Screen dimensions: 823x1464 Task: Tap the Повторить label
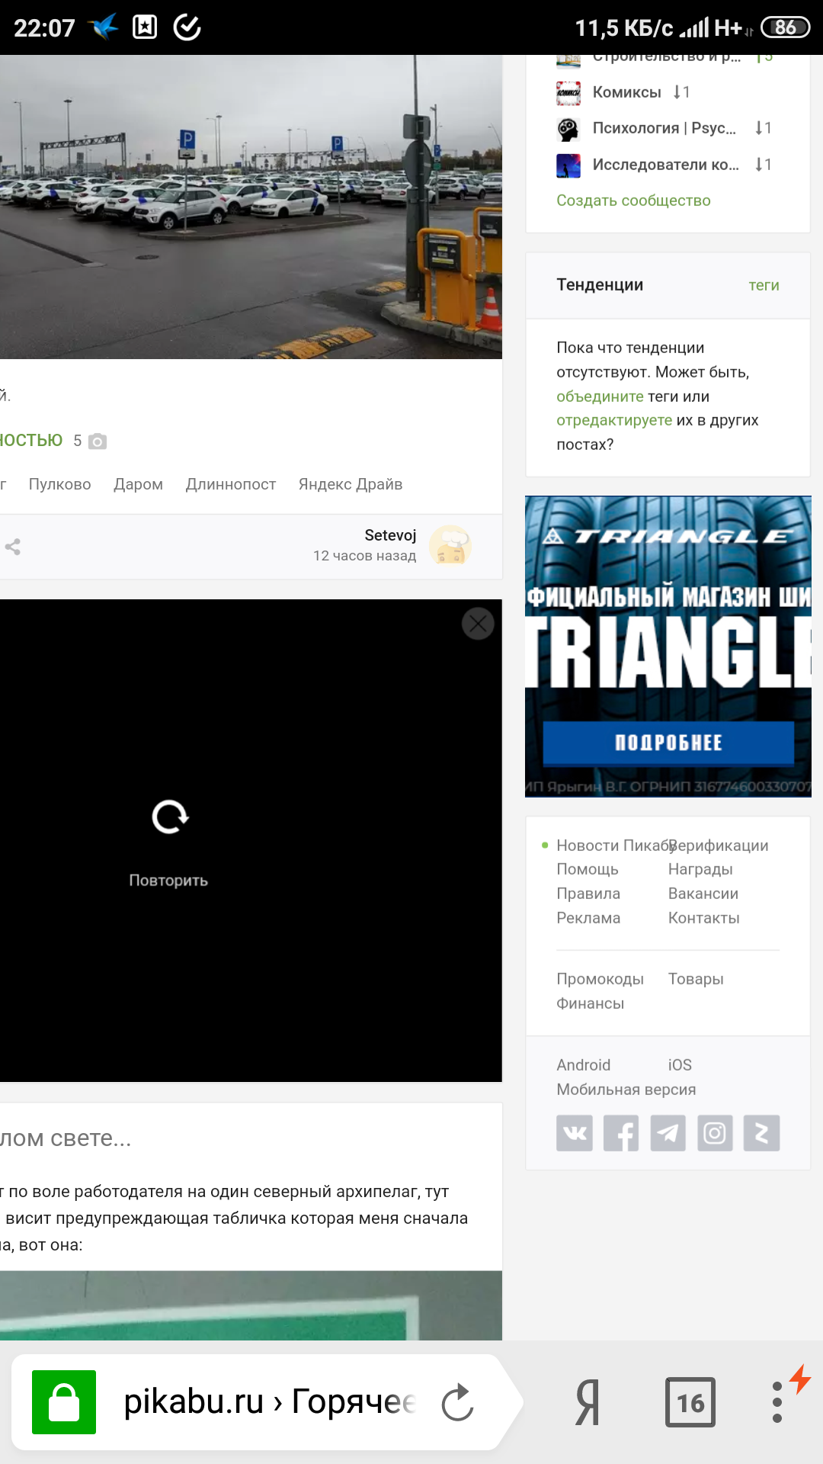(168, 880)
